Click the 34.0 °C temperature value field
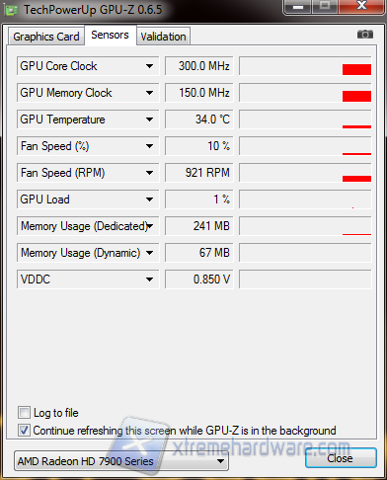The height and width of the screenshot is (480, 387). (x=198, y=120)
